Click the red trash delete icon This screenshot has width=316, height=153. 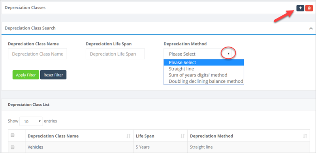tap(309, 8)
